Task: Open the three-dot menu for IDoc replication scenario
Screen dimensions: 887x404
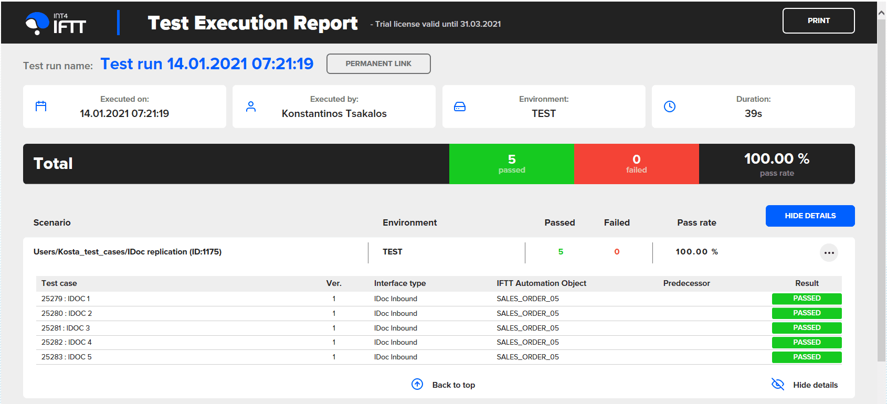Action: click(829, 253)
